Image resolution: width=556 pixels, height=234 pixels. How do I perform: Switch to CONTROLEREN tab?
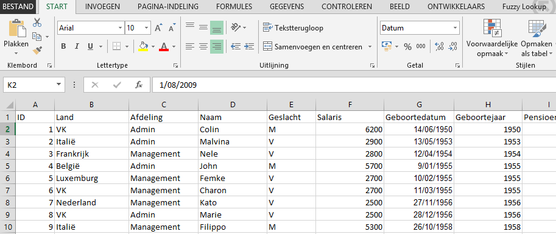coord(347,7)
